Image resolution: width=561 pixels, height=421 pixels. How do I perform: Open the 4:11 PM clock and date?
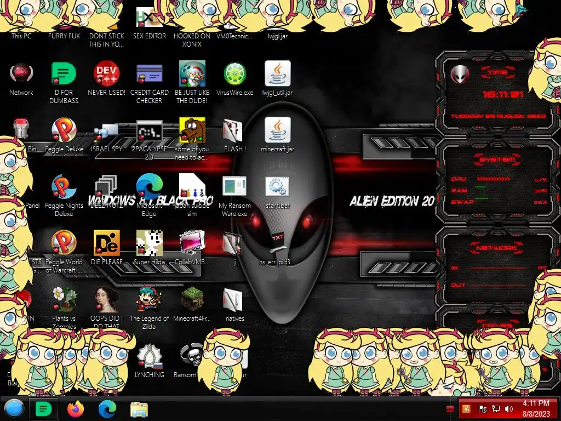[x=536, y=408]
